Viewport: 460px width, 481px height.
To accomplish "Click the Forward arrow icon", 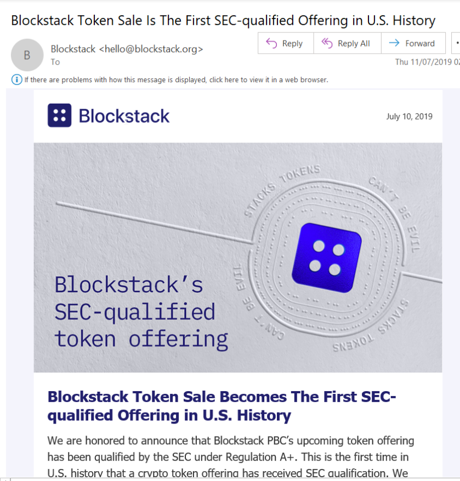I will (393, 43).
